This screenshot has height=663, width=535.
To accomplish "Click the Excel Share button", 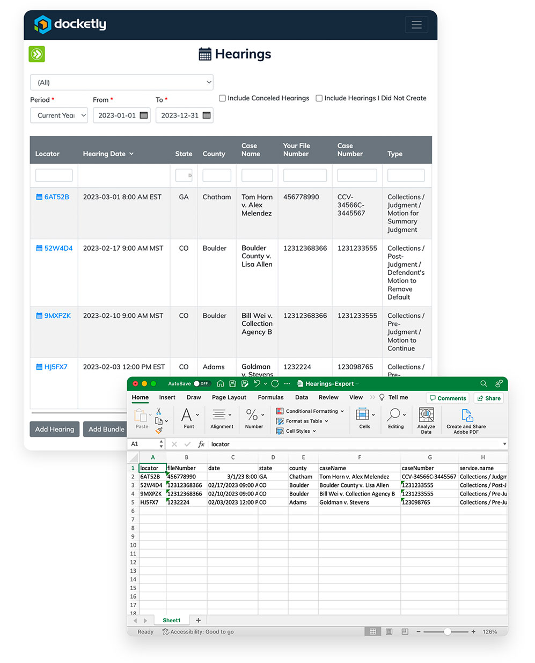I will point(489,398).
